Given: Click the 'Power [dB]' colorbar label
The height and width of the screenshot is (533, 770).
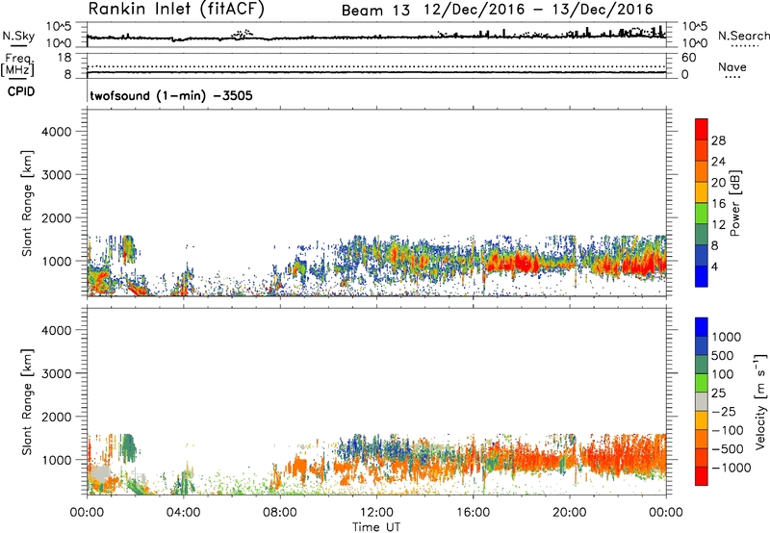Looking at the screenshot, I should tap(734, 203).
